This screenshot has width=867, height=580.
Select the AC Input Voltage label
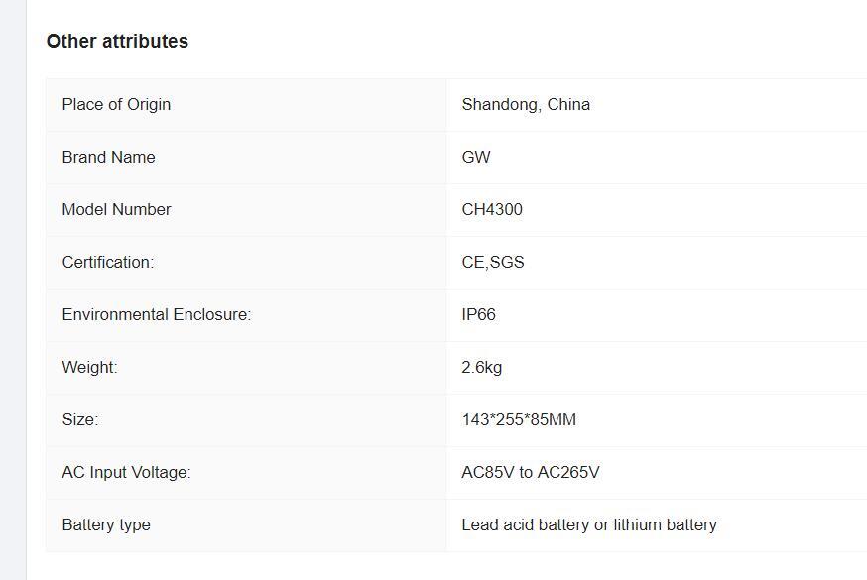(126, 472)
